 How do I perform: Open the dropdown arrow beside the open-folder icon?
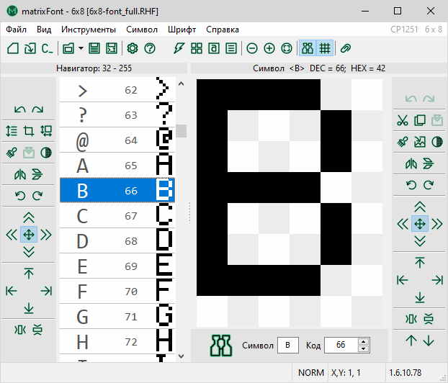[x=81, y=48]
